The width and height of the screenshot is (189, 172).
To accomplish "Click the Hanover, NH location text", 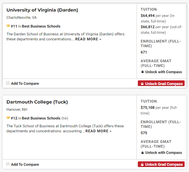I will [17, 109].
